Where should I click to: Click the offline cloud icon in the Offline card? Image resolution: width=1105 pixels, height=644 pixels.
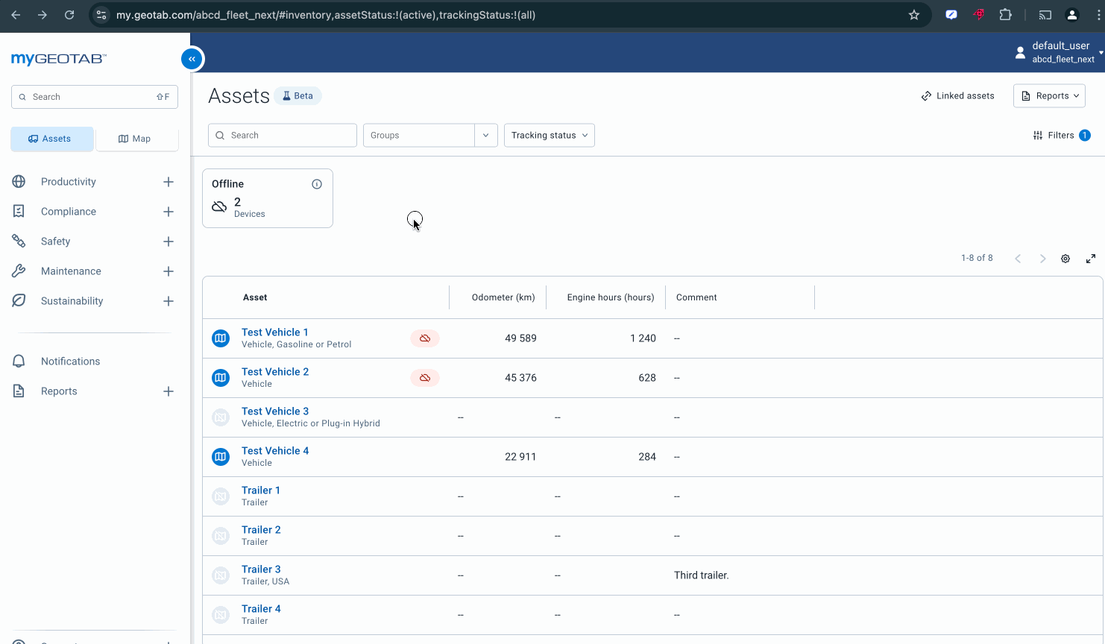tap(219, 206)
